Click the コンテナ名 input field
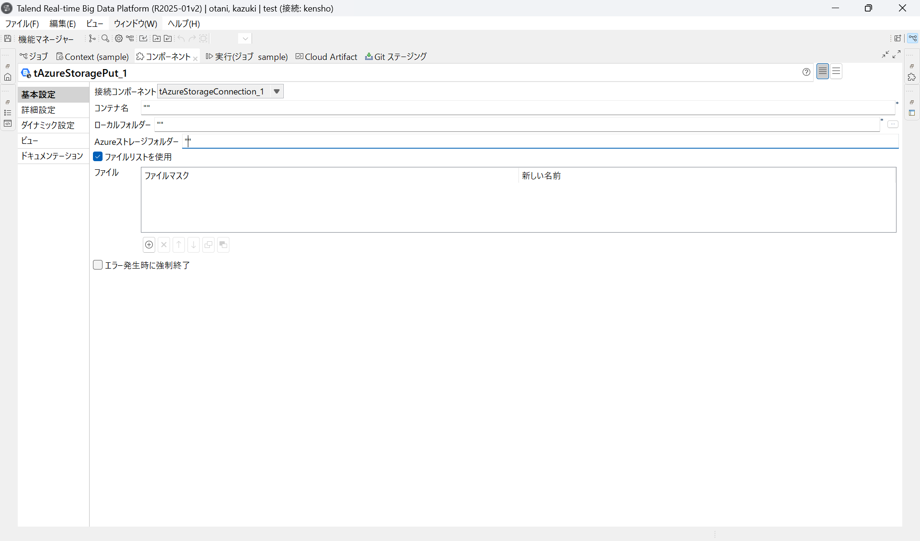The height and width of the screenshot is (541, 920). [517, 108]
